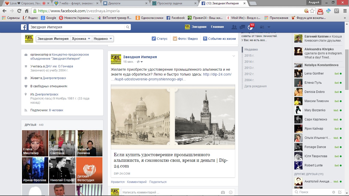Open Хроника dropdown in profile bar
Viewport: 349px width, 196px height.
(x=81, y=39)
